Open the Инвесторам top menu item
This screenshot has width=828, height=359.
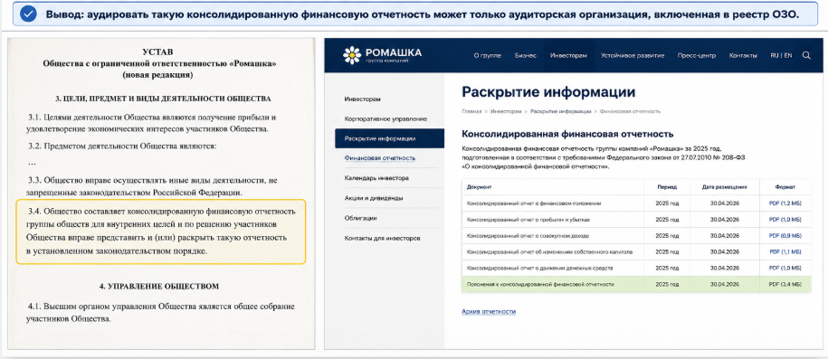tap(568, 55)
